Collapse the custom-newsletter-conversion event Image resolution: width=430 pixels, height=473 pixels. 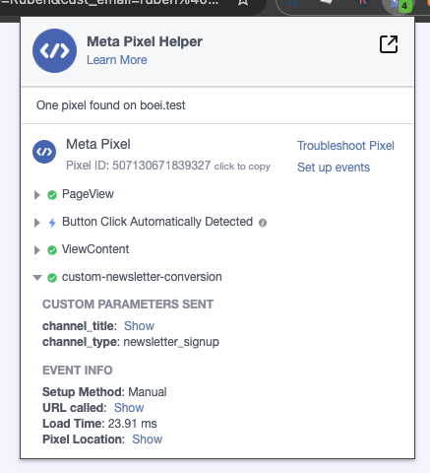[37, 278]
